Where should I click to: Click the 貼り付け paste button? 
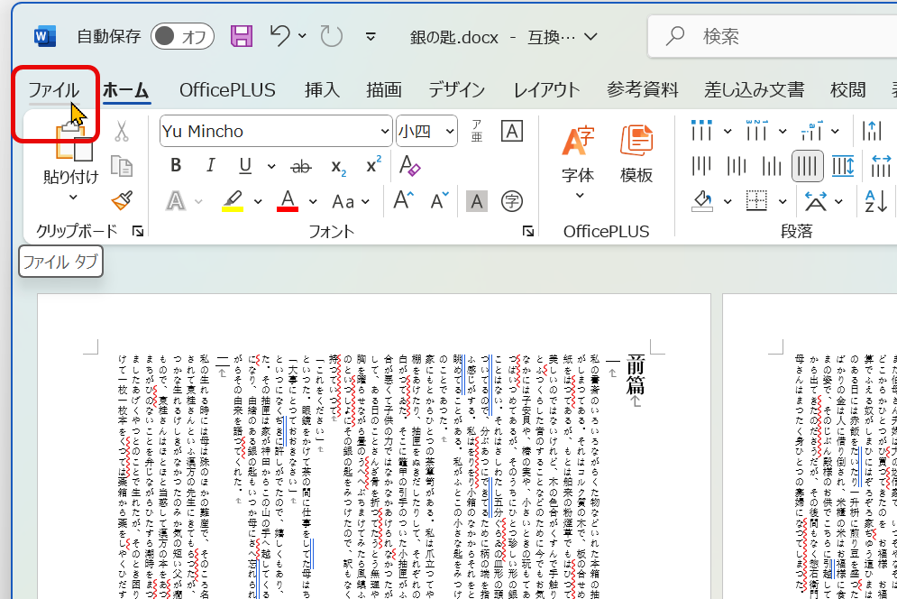71,153
